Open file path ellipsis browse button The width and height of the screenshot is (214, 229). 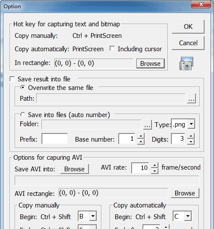click(x=192, y=99)
